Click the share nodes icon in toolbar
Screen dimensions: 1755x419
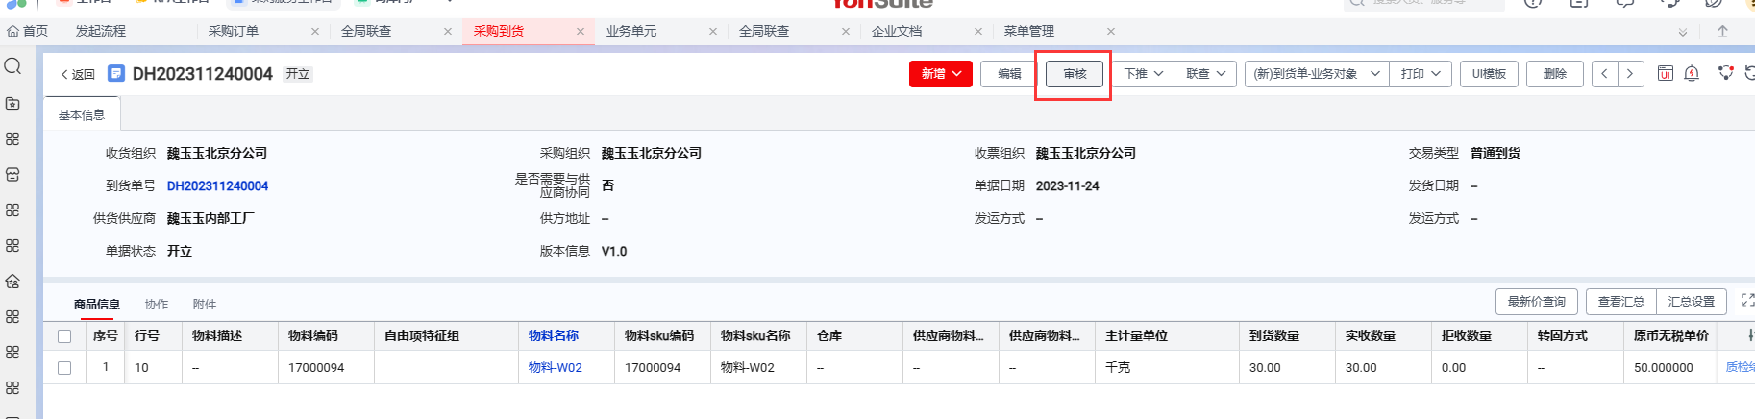pyautogui.click(x=1725, y=74)
